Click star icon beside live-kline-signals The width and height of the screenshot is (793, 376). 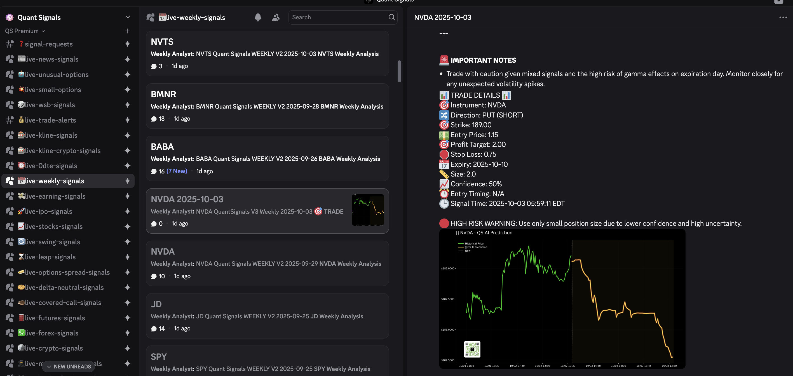(x=127, y=135)
